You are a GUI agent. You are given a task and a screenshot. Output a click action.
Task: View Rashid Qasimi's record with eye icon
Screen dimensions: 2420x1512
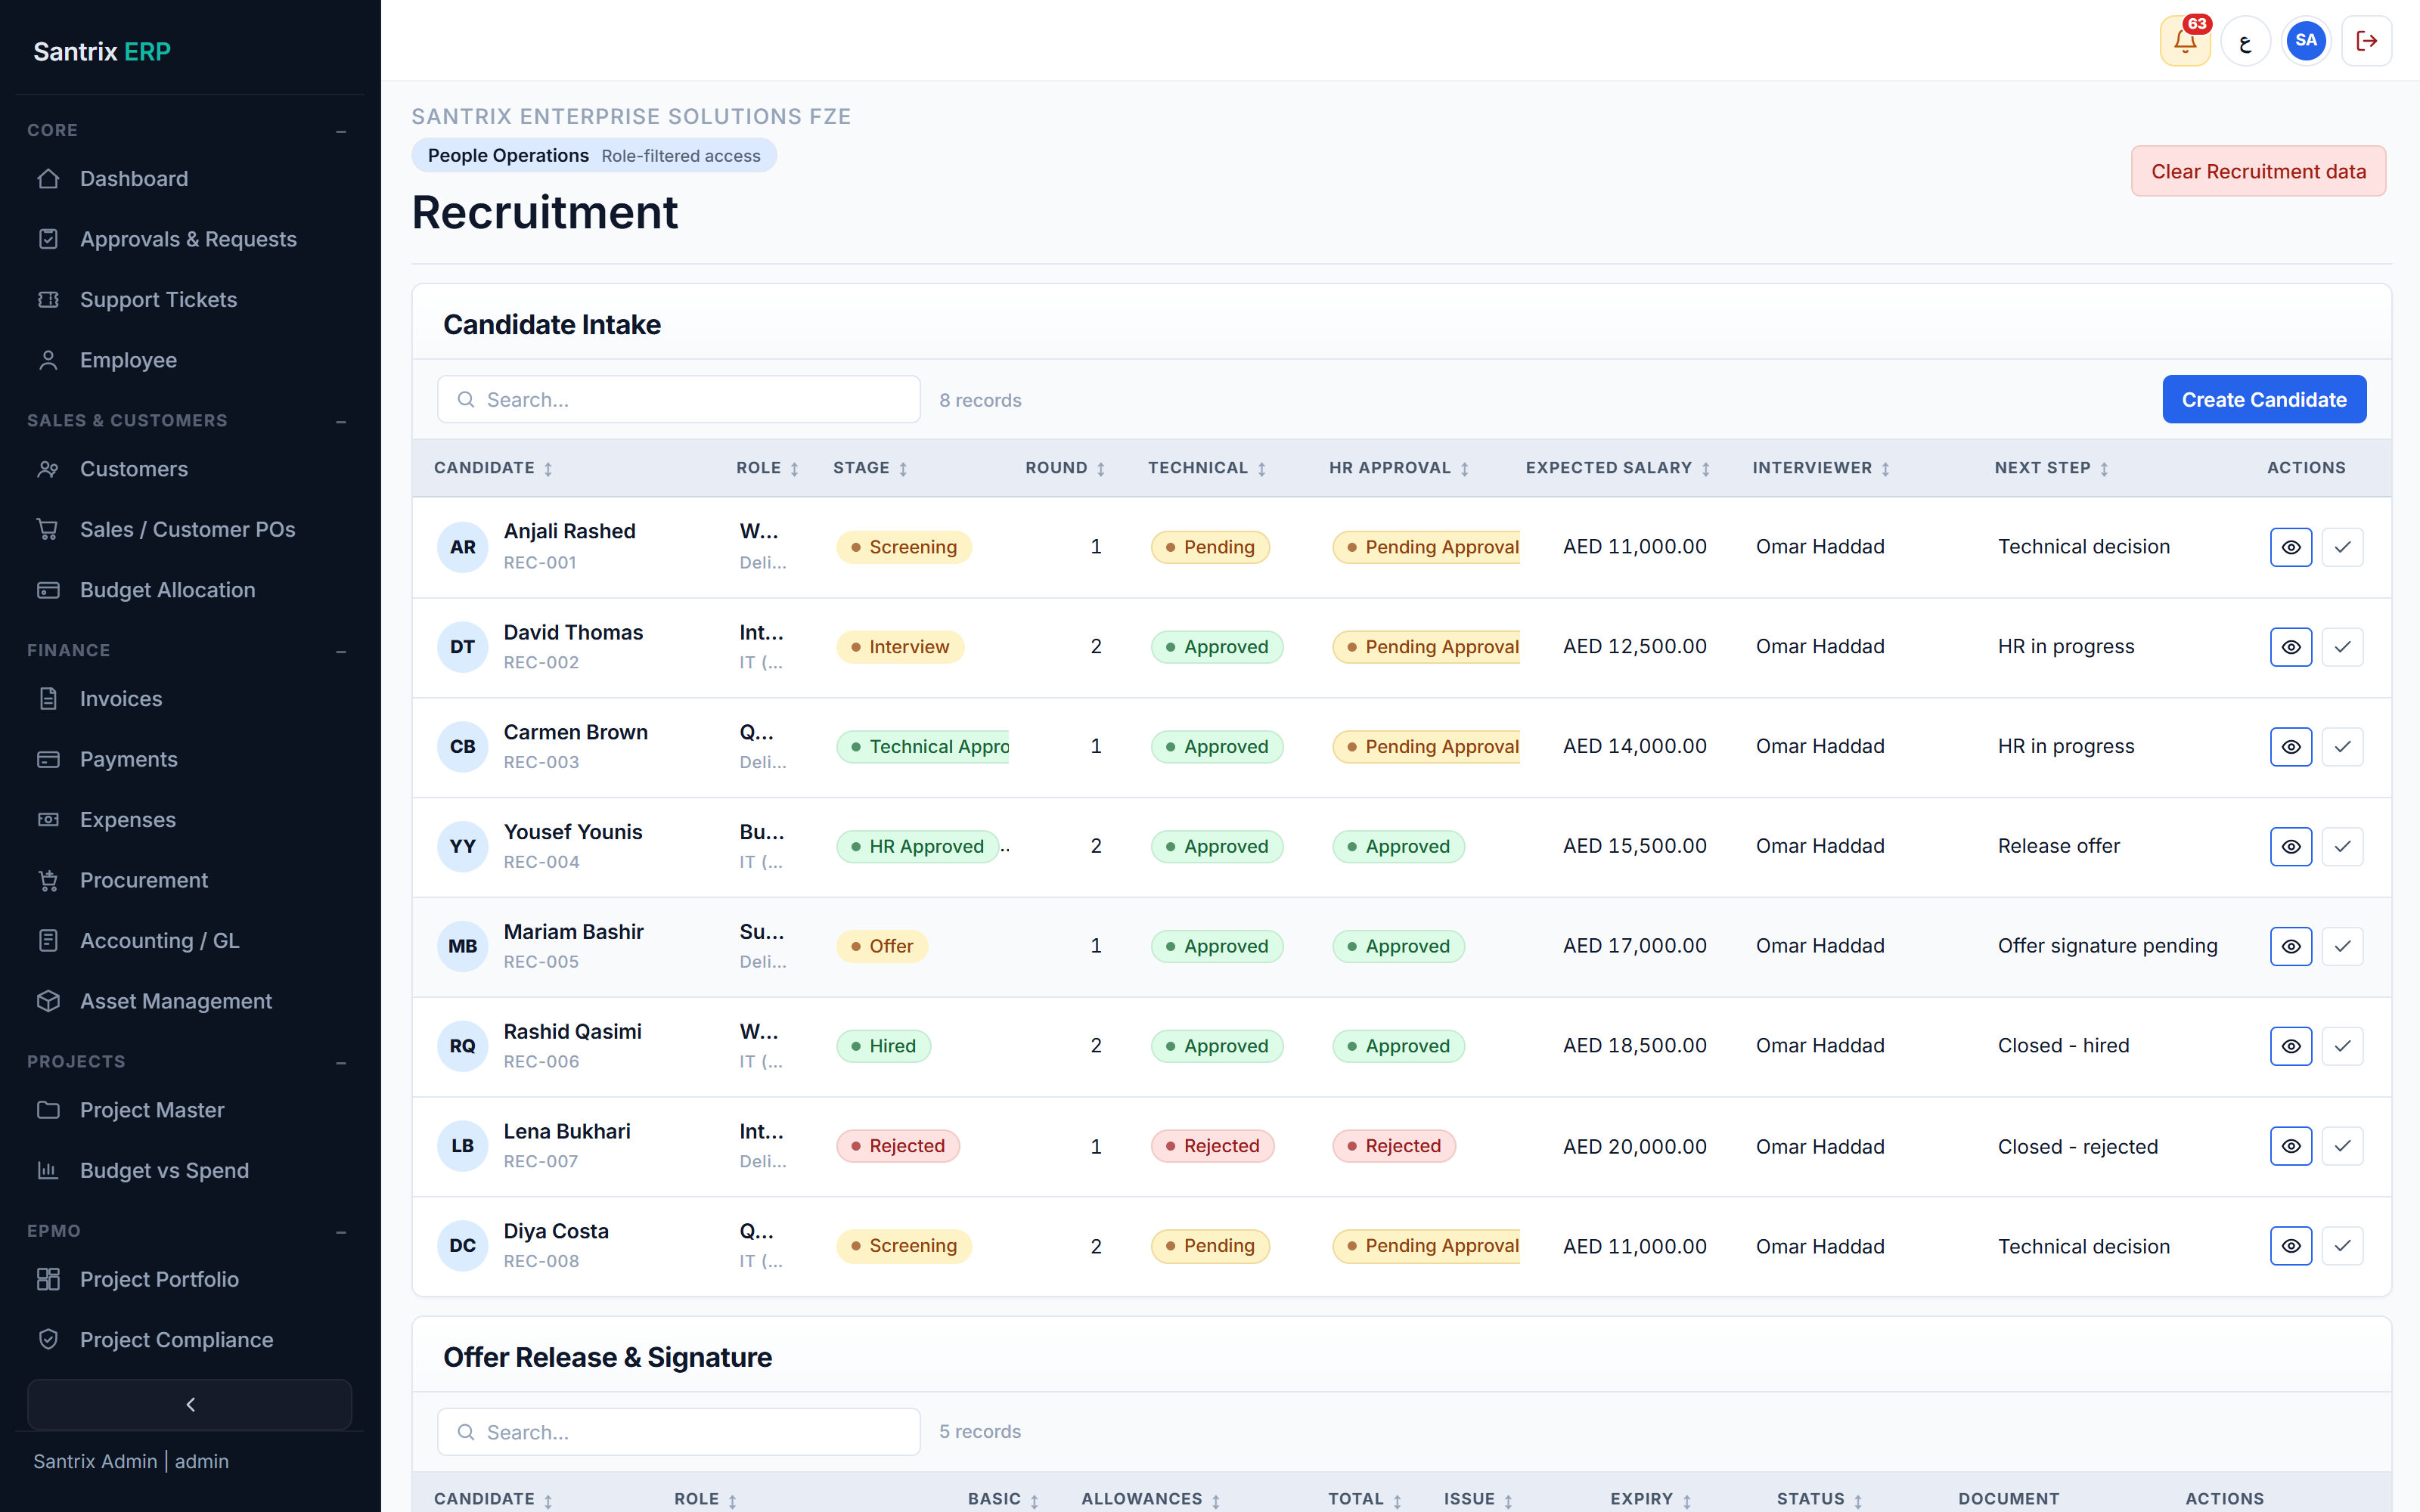click(x=2291, y=1046)
